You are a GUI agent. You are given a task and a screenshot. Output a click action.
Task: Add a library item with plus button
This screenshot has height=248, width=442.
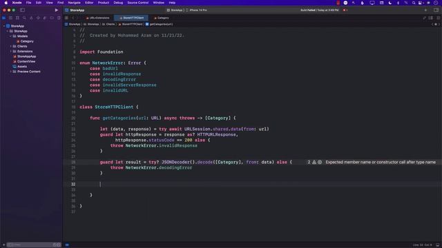pyautogui.click(x=425, y=10)
